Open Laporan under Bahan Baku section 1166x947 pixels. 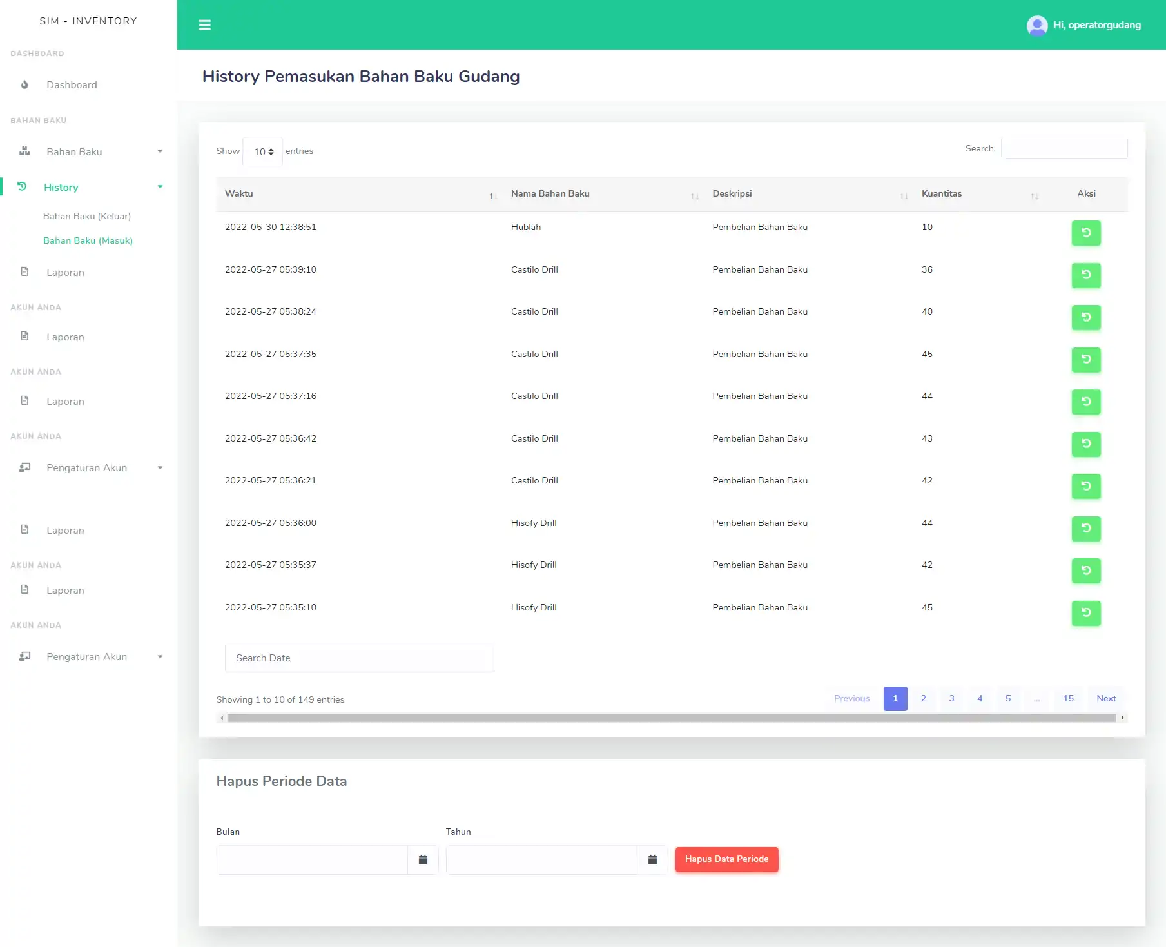point(65,273)
